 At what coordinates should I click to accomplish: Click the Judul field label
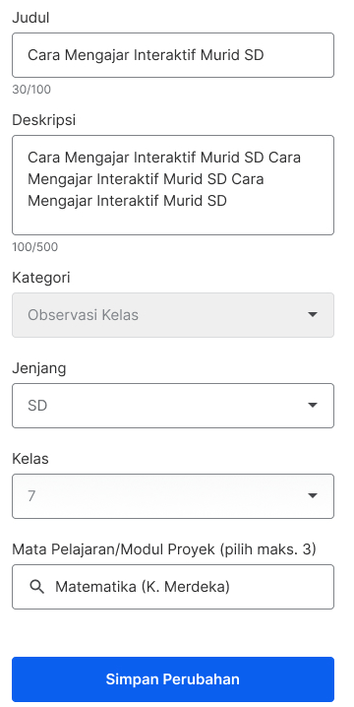pos(30,18)
